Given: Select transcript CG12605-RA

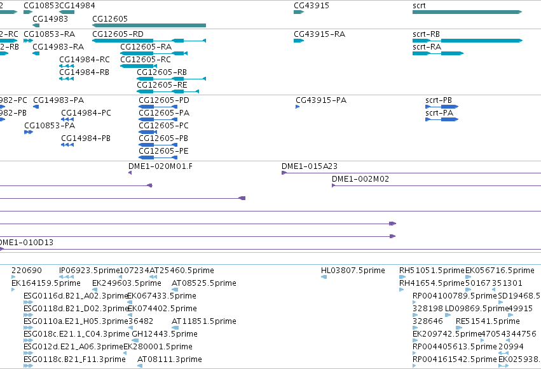Looking at the screenshot, I should pos(154,53).
